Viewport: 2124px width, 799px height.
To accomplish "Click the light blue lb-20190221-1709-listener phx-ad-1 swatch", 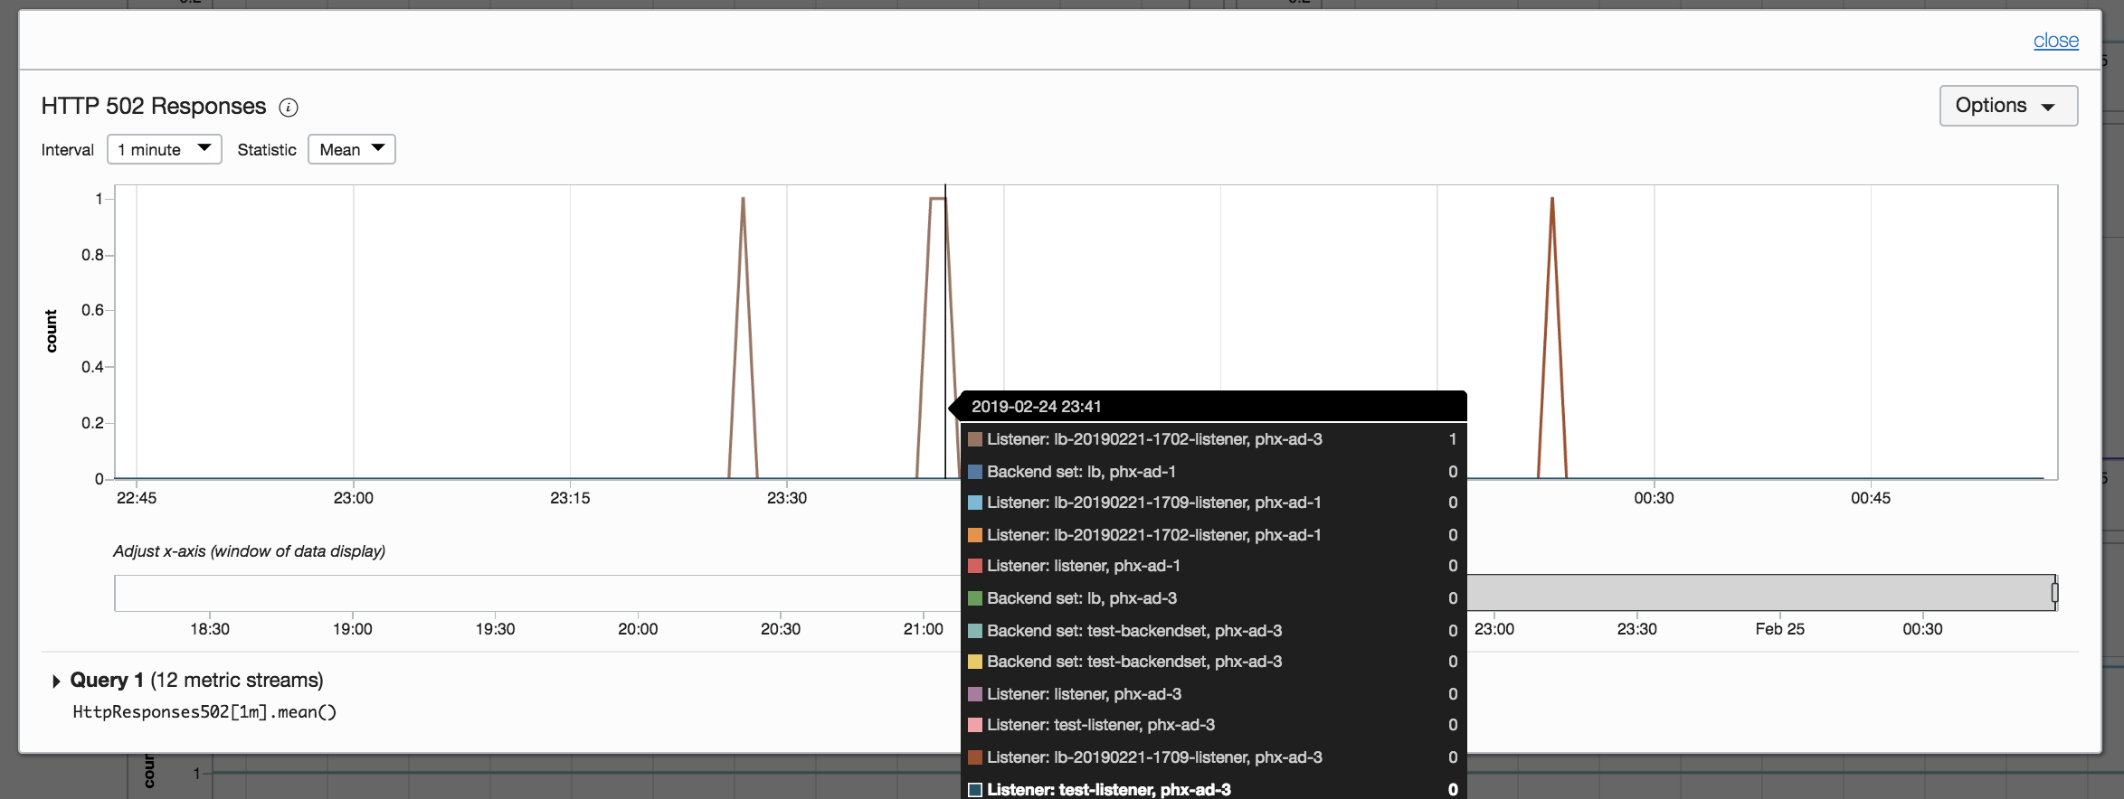I will tap(975, 503).
